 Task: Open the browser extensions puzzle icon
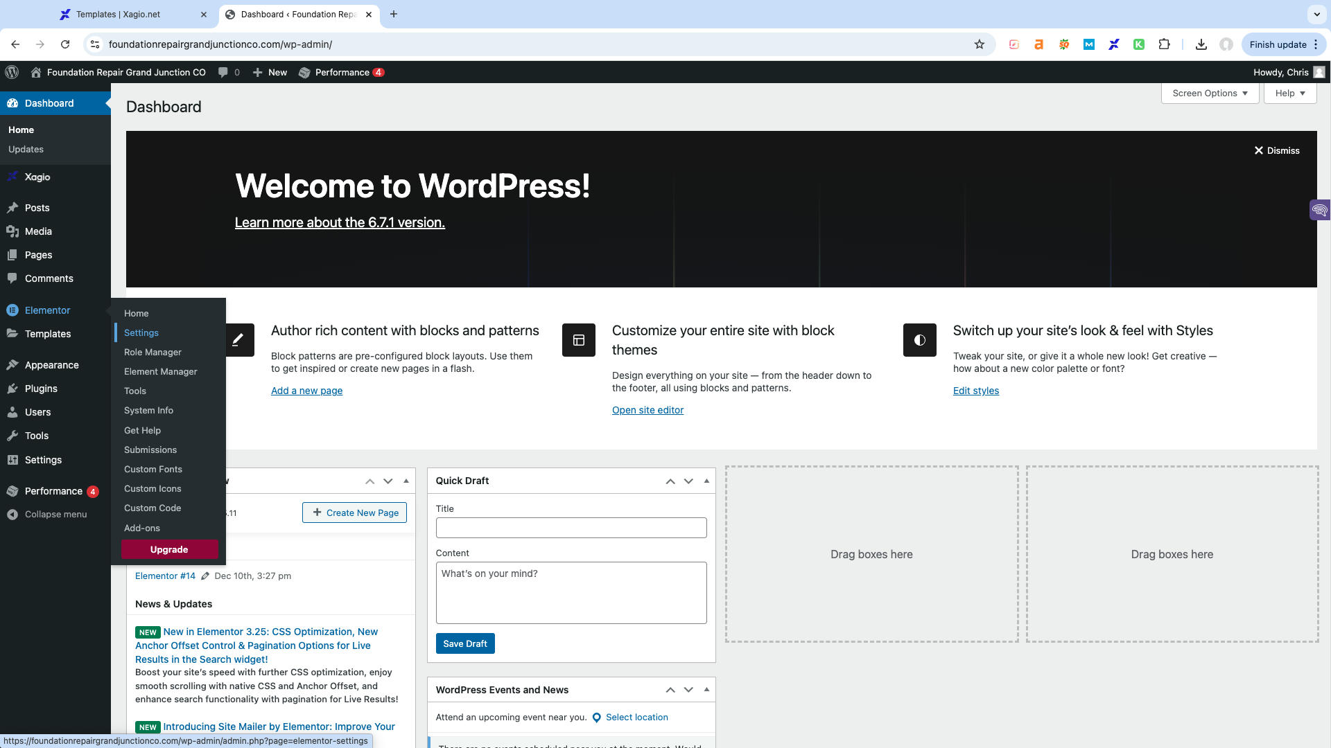click(1164, 44)
